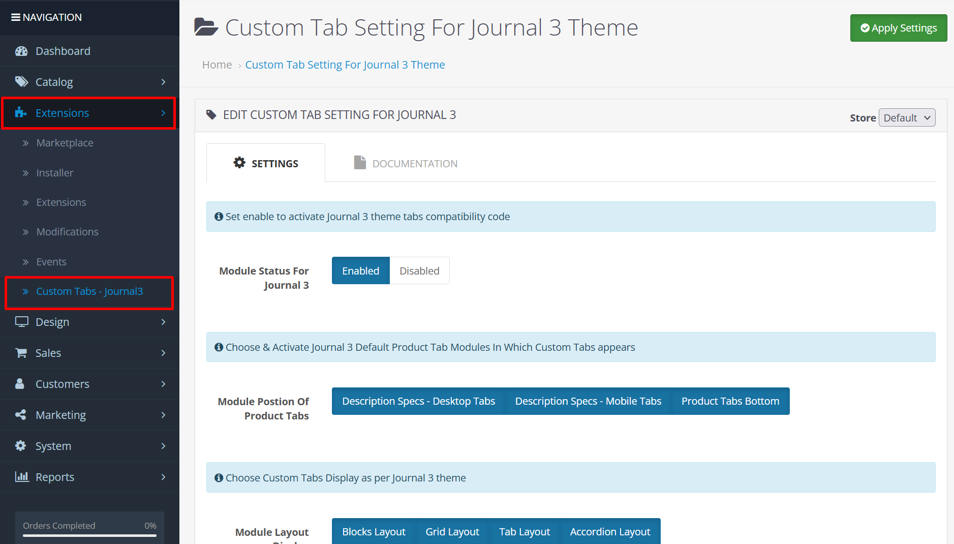954x544 pixels.
Task: Expand the Customers menu chevron
Action: (x=163, y=384)
